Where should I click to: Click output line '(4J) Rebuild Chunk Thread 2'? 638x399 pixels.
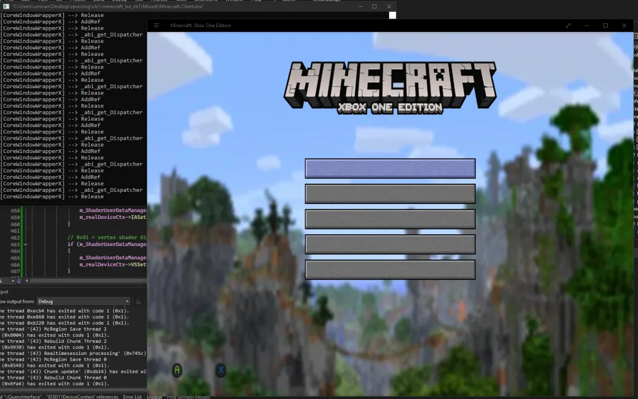click(53, 342)
